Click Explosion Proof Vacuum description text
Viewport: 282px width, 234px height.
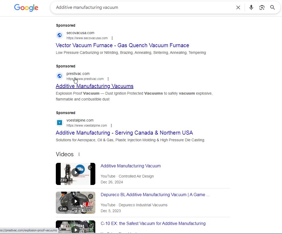tap(134, 96)
